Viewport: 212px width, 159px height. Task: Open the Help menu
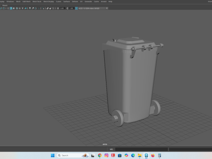(x=110, y=1)
